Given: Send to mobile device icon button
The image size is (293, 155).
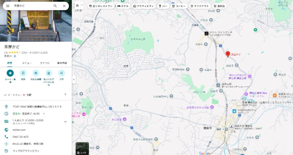Looking at the screenshot, I should 49,73.
